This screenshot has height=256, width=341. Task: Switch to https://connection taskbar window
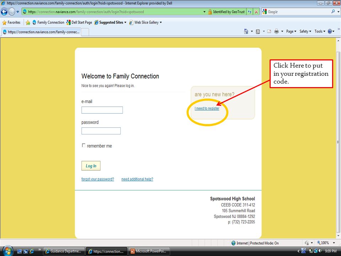(106, 251)
